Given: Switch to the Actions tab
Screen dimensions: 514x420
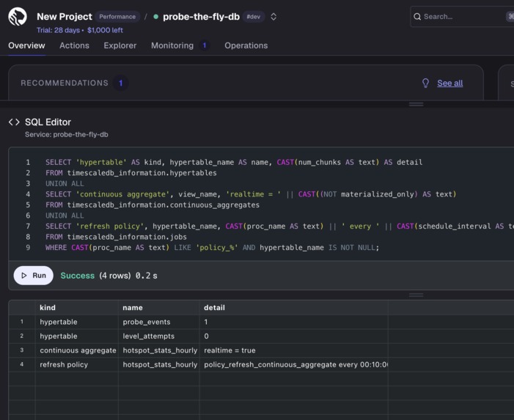Looking at the screenshot, I should tap(74, 45).
